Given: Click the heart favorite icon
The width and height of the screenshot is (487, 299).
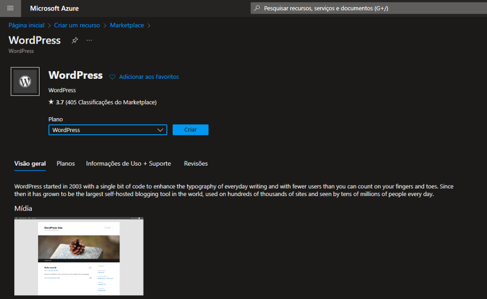Looking at the screenshot, I should [x=112, y=77].
